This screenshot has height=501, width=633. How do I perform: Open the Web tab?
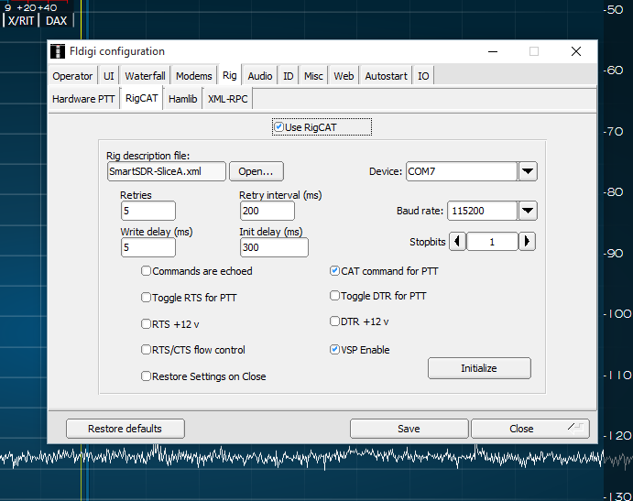pos(344,76)
